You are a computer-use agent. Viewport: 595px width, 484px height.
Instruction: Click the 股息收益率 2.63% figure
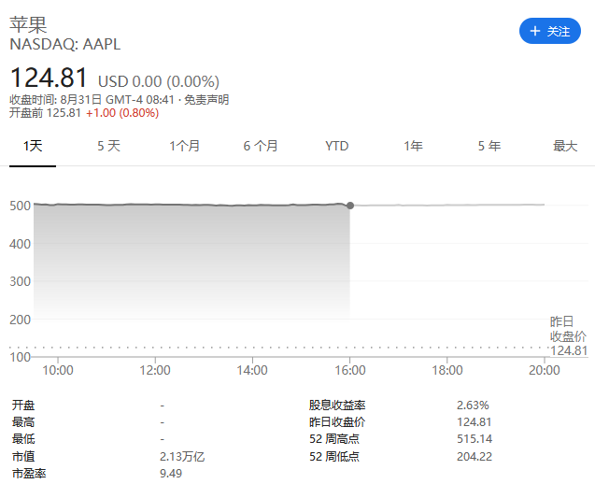coord(473,406)
